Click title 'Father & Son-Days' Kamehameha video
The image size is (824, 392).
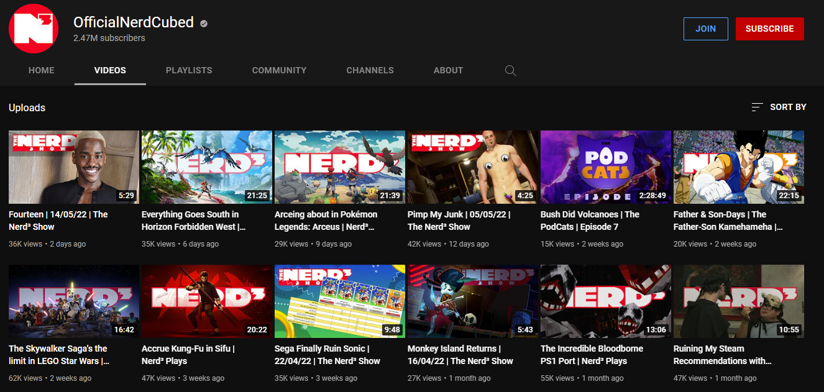point(728,221)
